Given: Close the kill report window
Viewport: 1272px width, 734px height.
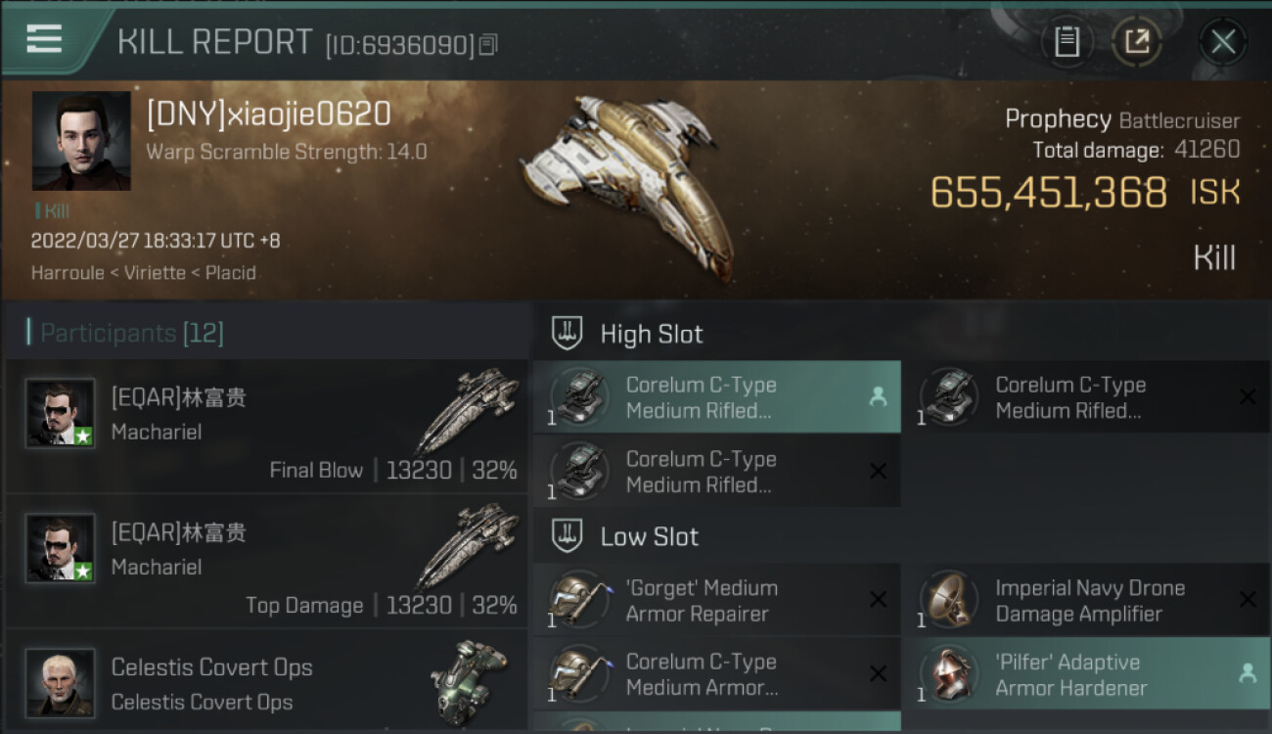Looking at the screenshot, I should pyautogui.click(x=1222, y=41).
